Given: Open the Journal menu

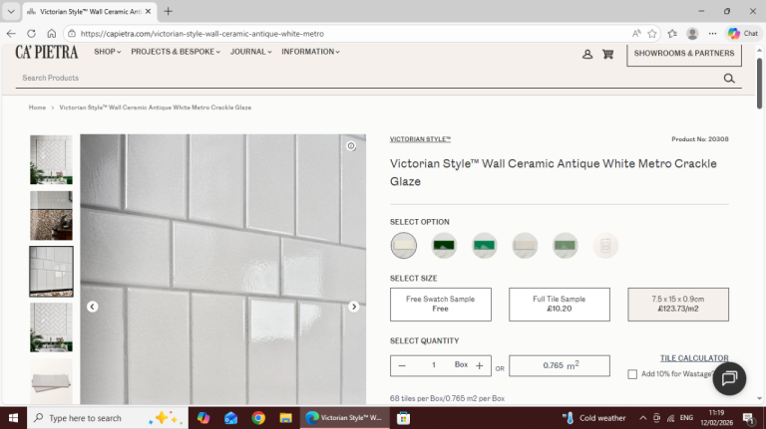Looking at the screenshot, I should (250, 52).
